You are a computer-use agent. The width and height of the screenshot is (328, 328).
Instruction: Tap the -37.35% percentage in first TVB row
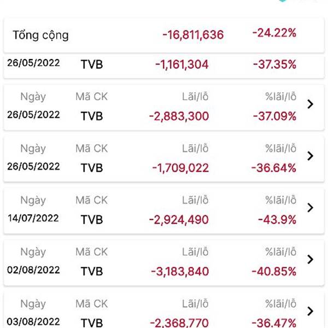coord(274,65)
